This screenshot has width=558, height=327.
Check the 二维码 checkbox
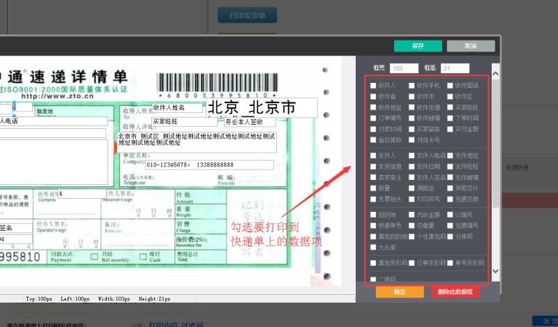pos(373,280)
